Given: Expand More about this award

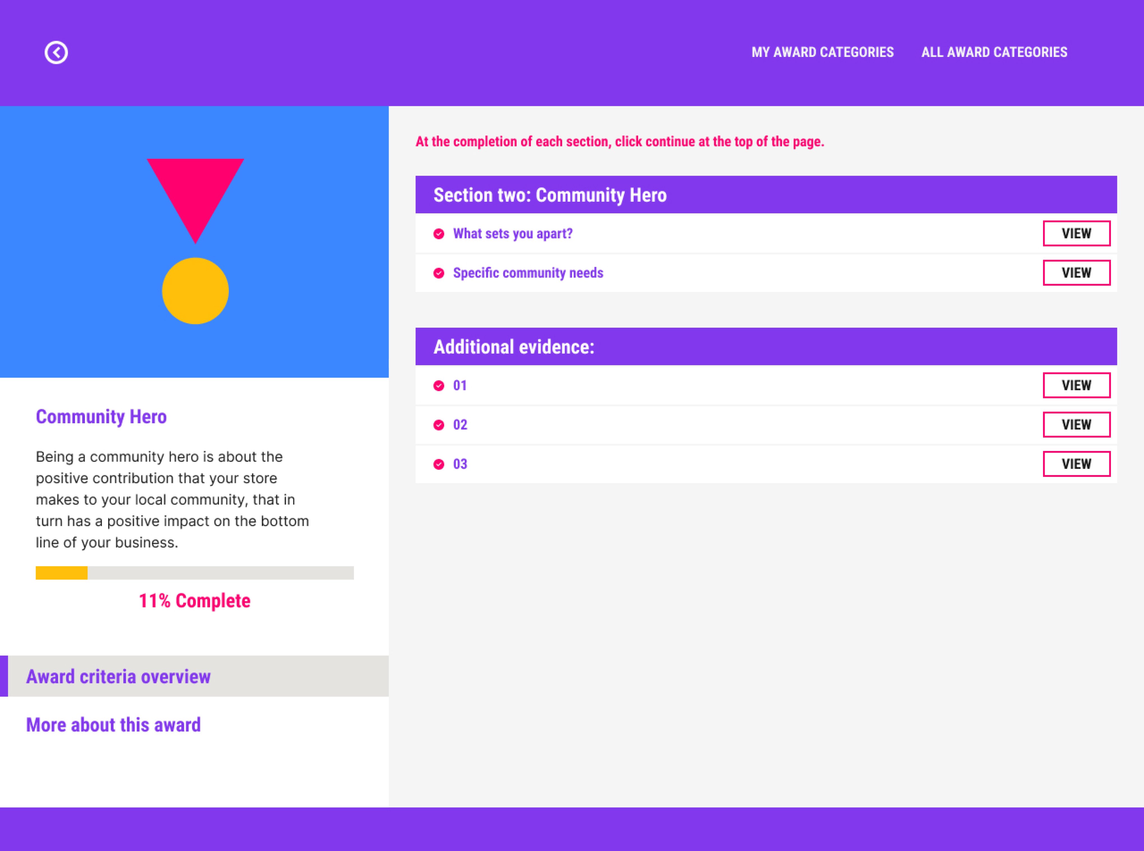Looking at the screenshot, I should click(113, 725).
